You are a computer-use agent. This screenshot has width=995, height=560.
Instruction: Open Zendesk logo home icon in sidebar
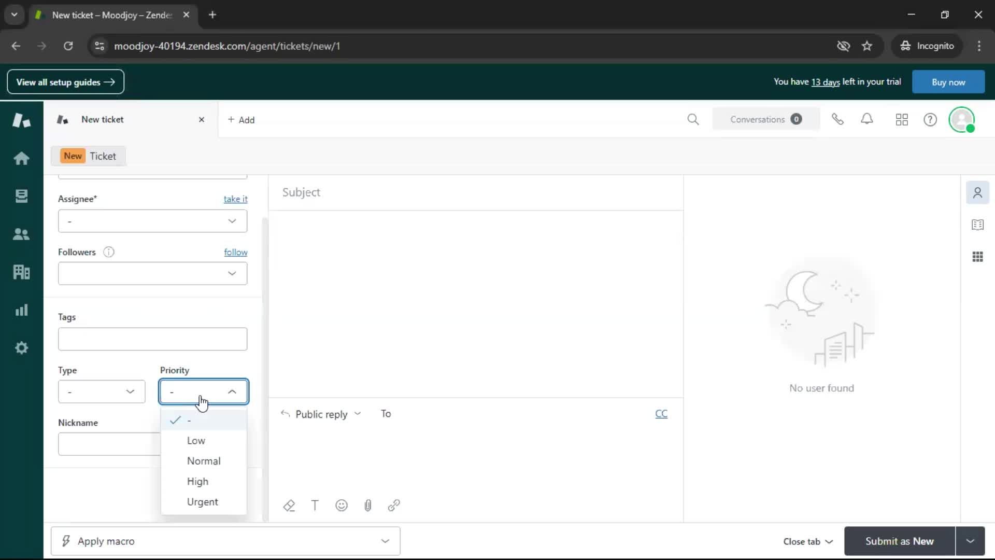[x=21, y=120]
